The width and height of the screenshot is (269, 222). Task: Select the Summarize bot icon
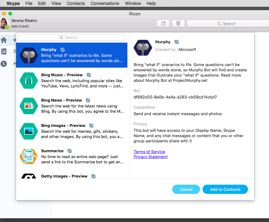pos(29,156)
